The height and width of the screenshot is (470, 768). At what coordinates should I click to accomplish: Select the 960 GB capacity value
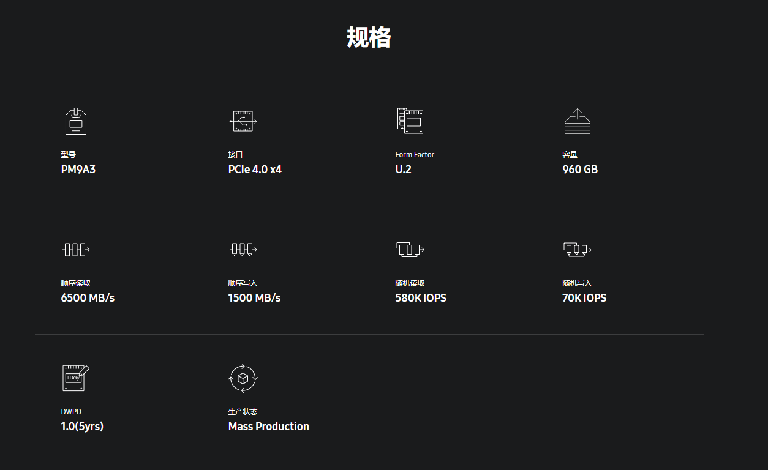coord(580,170)
